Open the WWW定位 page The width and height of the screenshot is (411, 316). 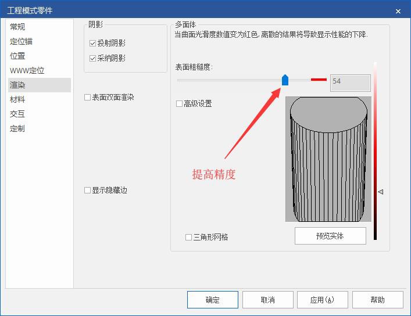(x=27, y=70)
